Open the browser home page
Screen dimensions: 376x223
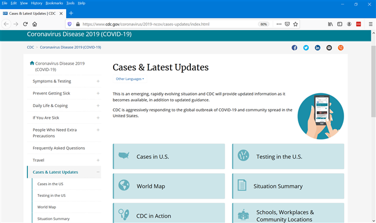click(x=35, y=24)
